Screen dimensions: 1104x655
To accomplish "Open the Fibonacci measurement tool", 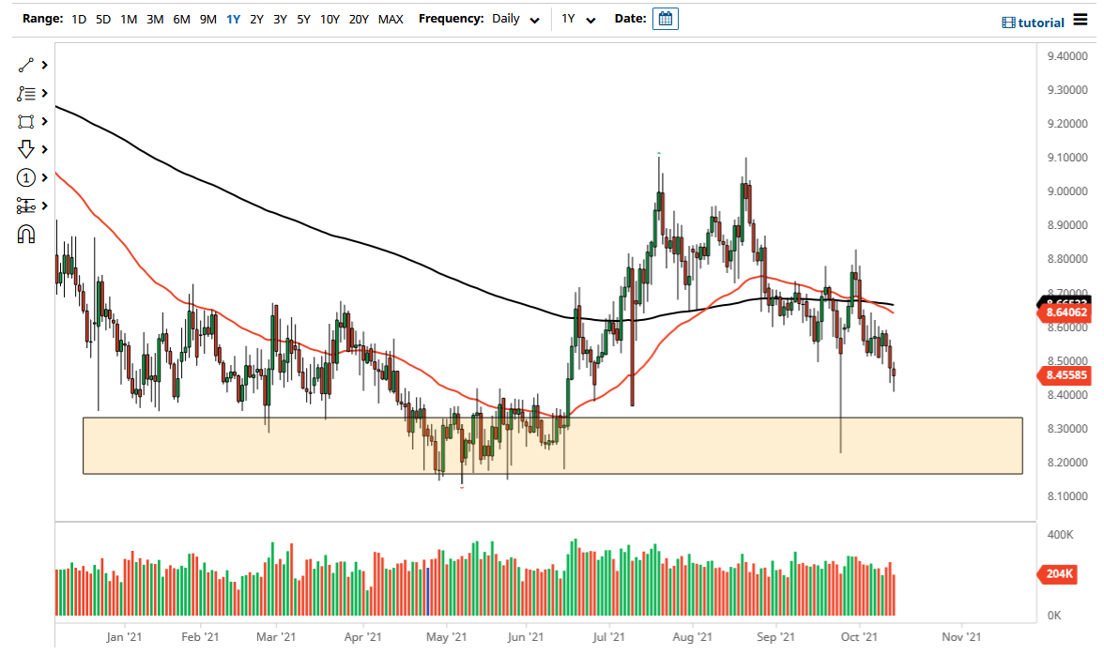I will click(x=26, y=206).
